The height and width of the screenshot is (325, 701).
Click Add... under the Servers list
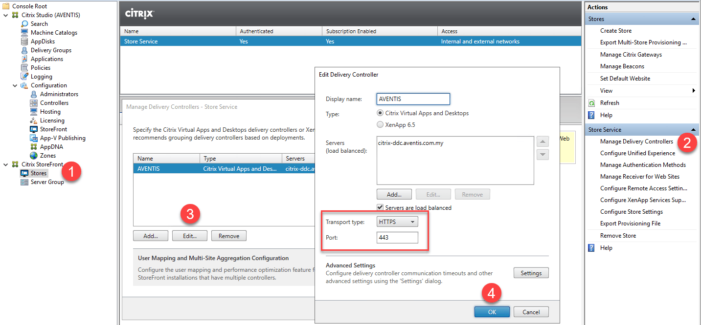click(394, 194)
